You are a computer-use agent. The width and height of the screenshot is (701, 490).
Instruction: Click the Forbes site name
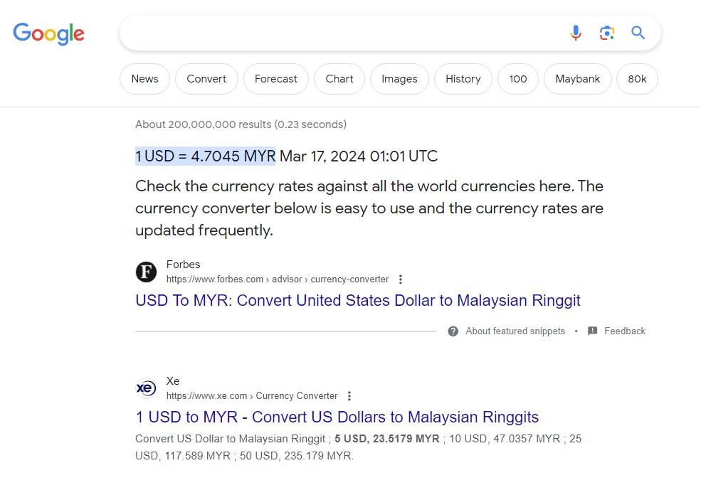pyautogui.click(x=184, y=265)
